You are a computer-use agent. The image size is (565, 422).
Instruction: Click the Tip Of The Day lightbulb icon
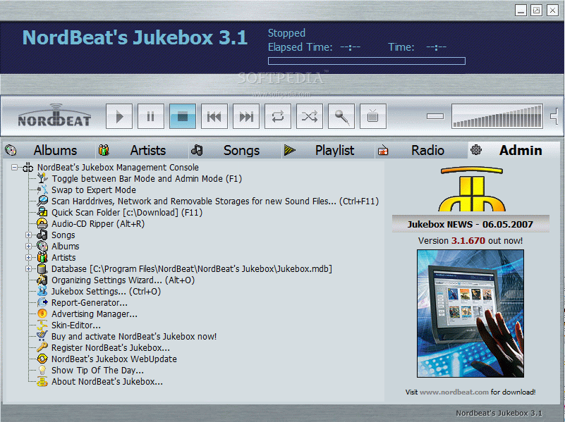click(42, 370)
